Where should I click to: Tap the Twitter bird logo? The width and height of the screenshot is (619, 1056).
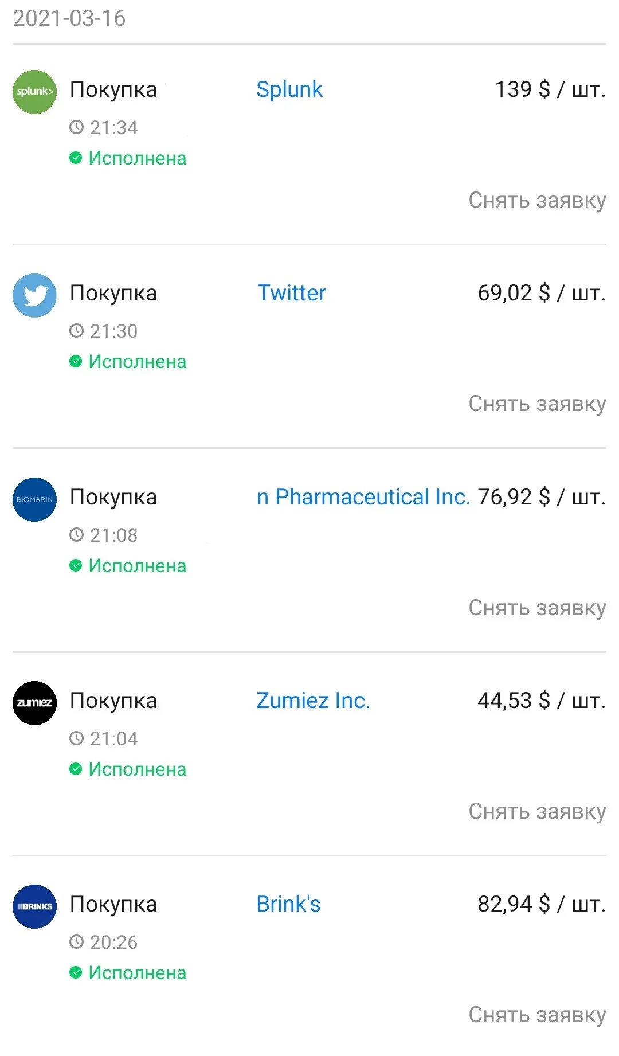[x=34, y=295]
